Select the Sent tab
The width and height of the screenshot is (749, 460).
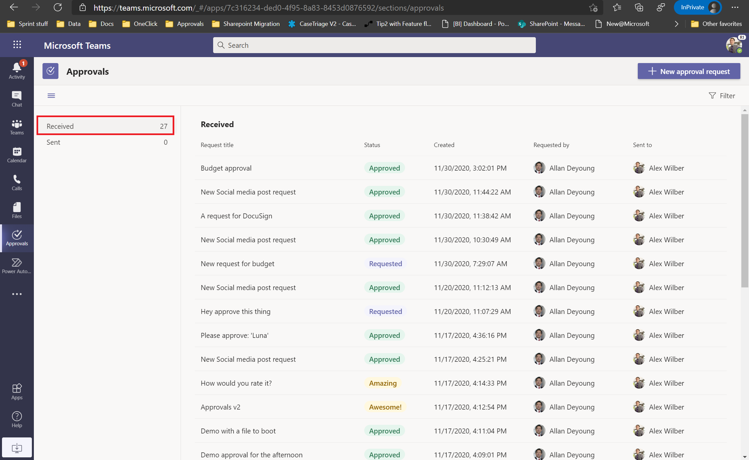(105, 142)
